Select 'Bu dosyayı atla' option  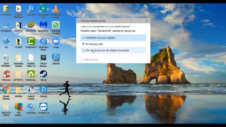coord(113,44)
